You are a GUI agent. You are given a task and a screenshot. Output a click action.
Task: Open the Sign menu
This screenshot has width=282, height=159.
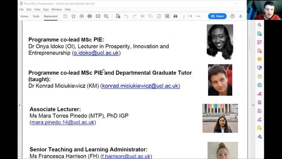pos(46,9)
